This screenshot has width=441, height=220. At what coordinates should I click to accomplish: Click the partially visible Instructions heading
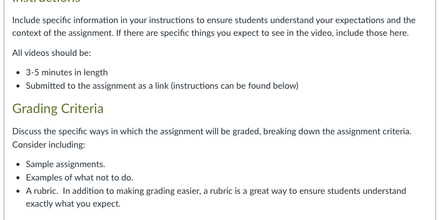(x=47, y=1)
